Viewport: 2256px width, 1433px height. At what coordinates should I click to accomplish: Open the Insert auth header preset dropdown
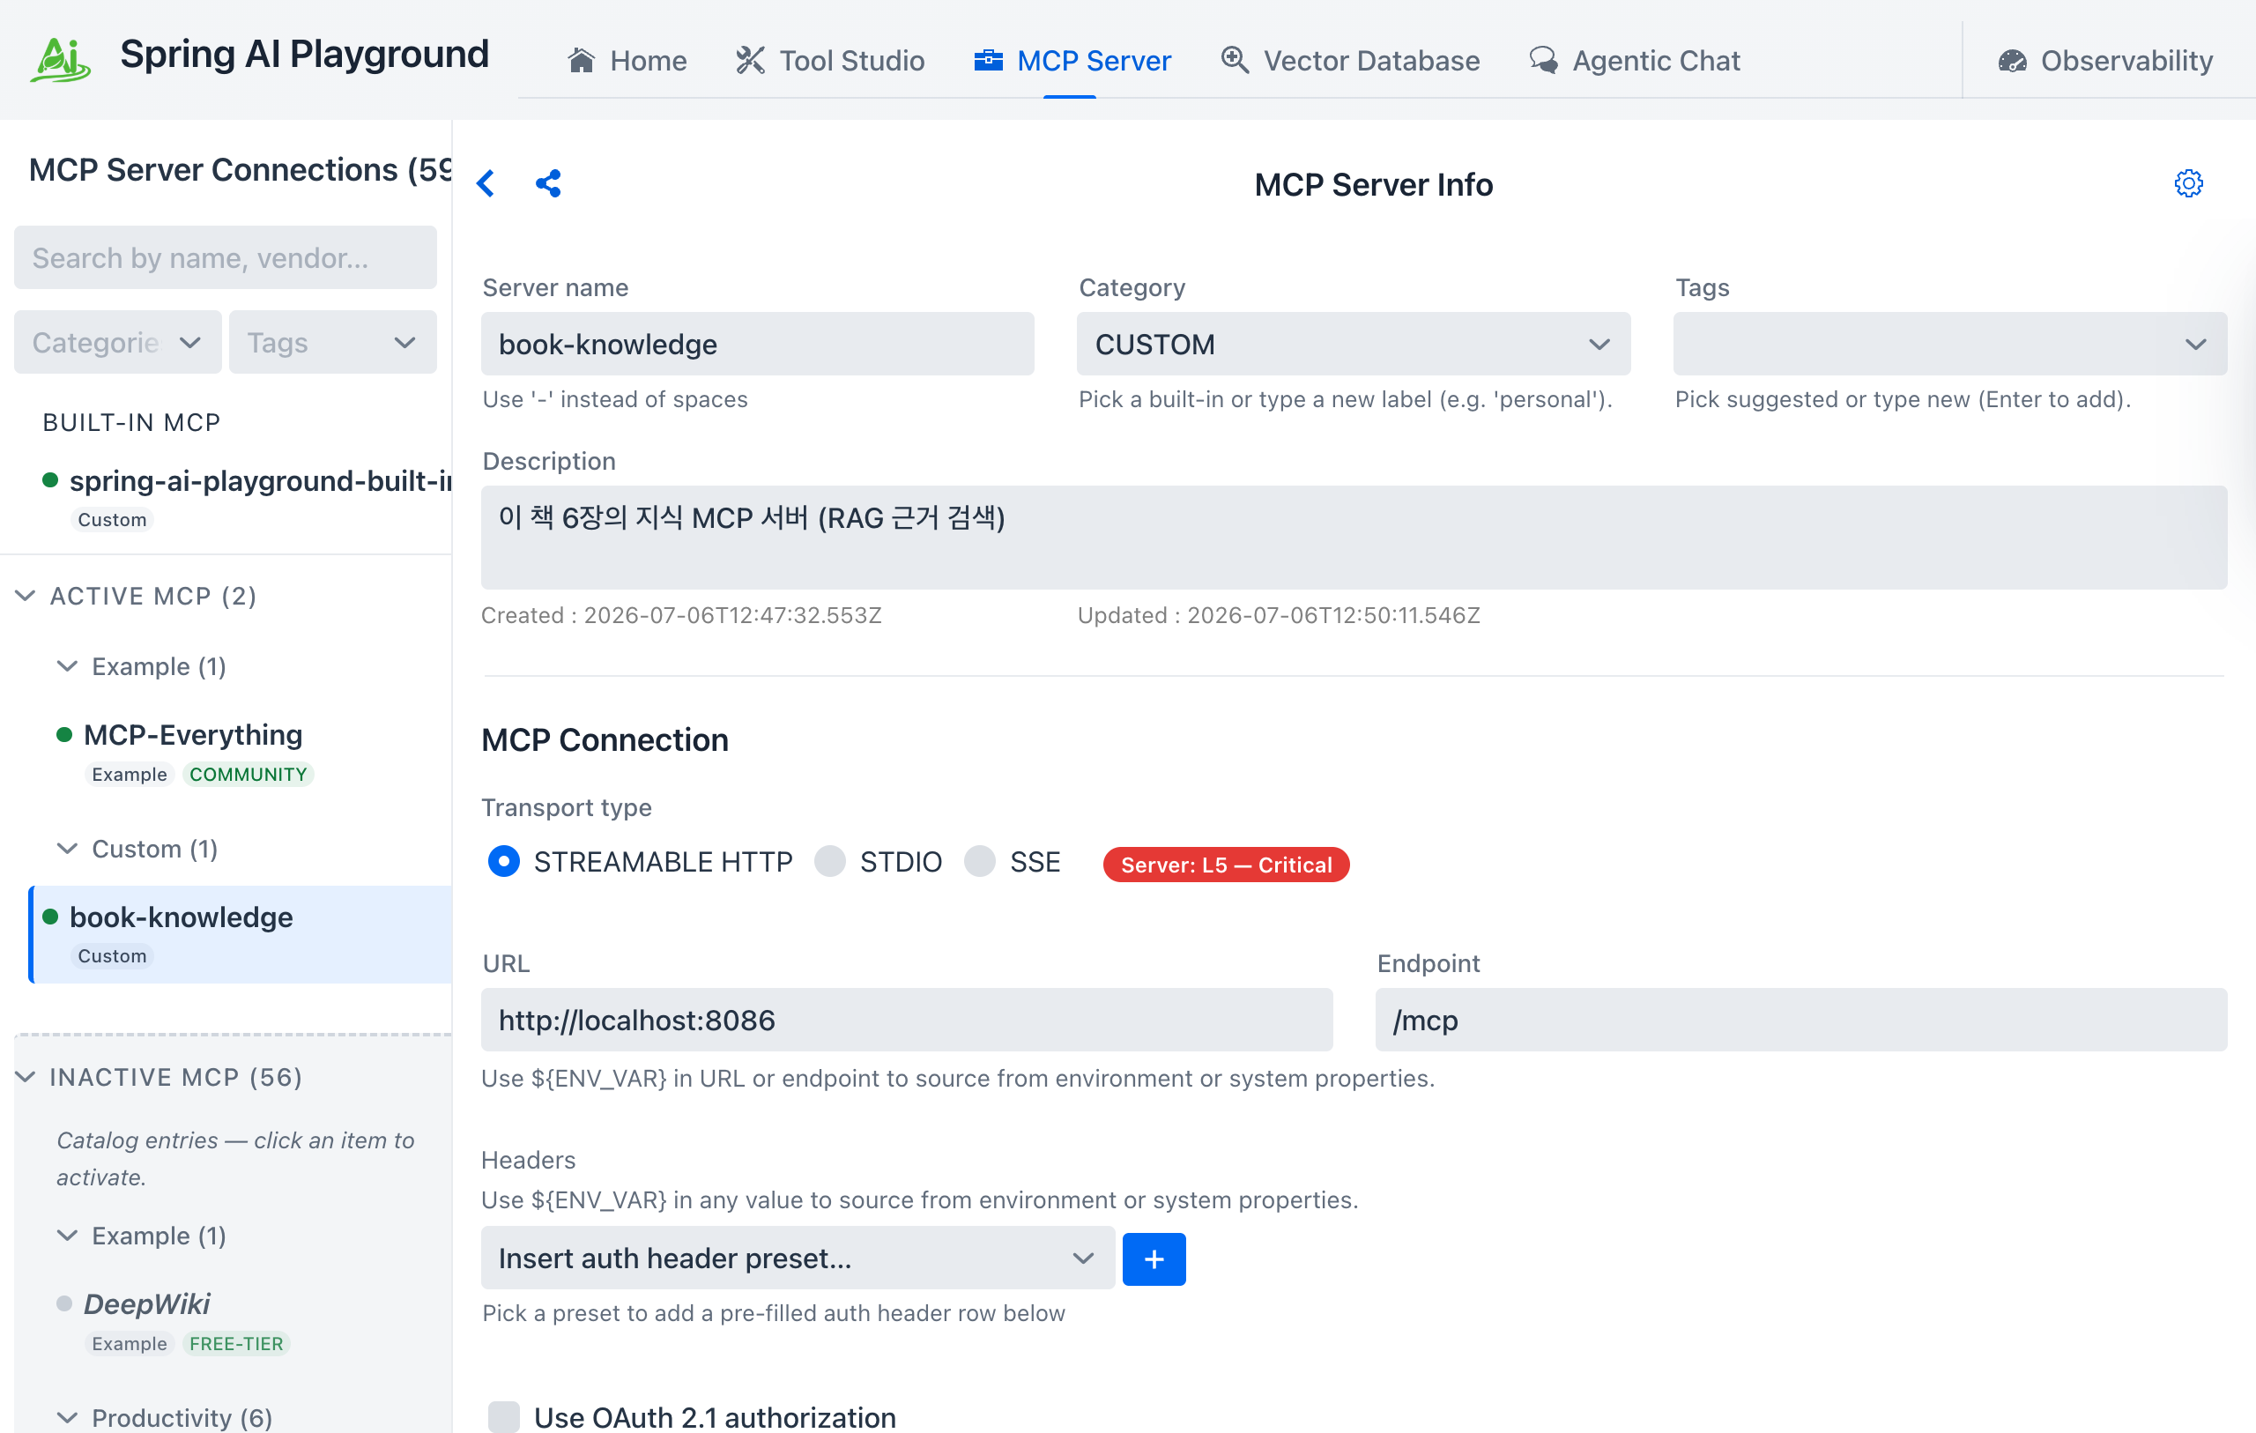coord(798,1259)
